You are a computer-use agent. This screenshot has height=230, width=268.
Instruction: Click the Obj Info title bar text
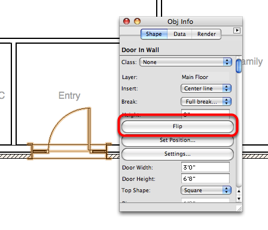(180, 22)
